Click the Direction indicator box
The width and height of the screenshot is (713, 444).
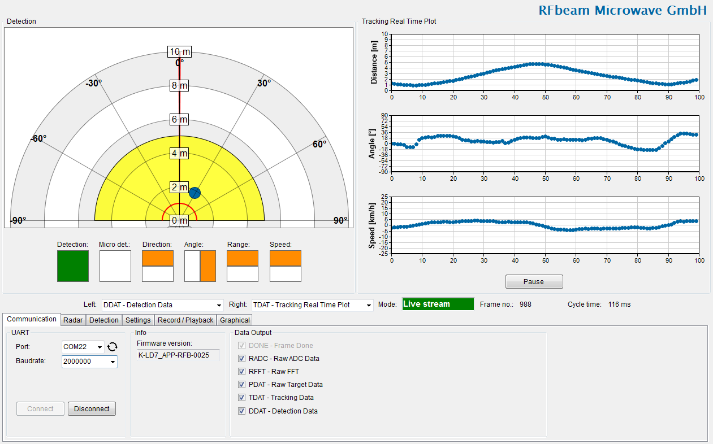click(157, 266)
